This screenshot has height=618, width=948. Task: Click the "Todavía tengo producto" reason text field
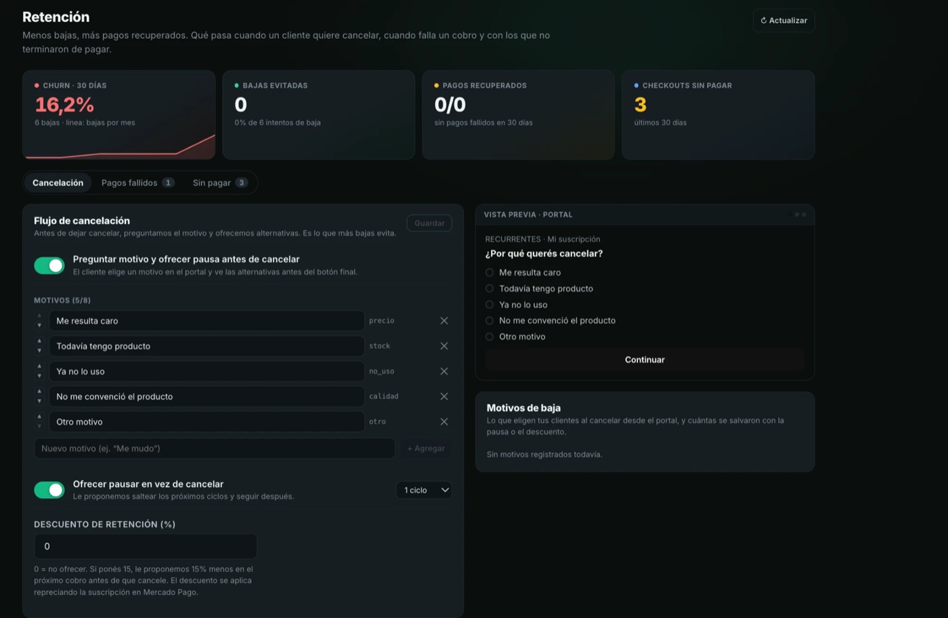click(207, 346)
